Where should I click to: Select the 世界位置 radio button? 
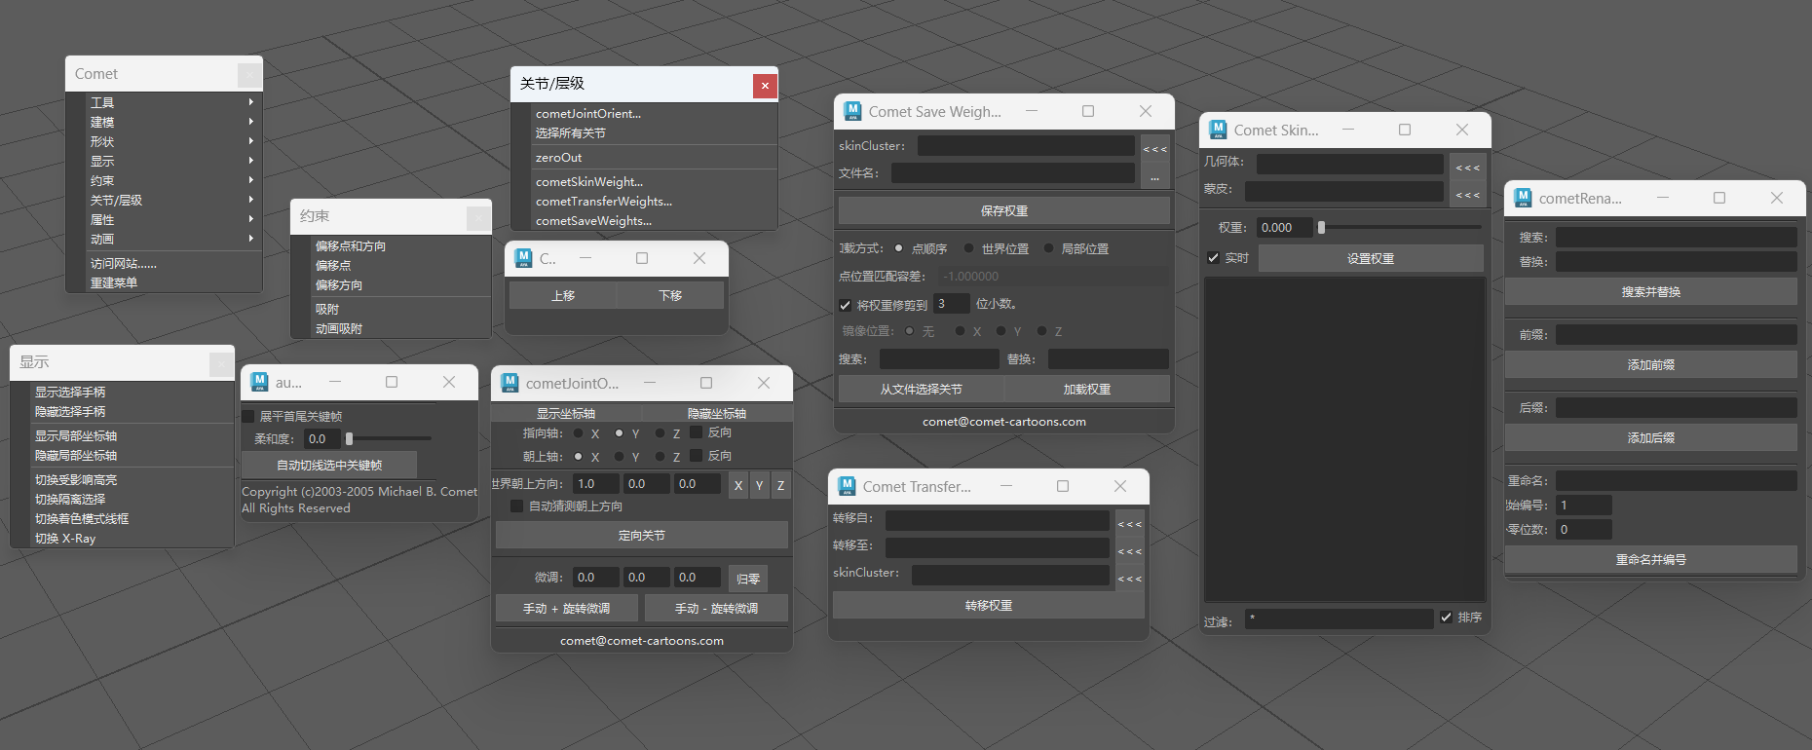[x=968, y=248]
